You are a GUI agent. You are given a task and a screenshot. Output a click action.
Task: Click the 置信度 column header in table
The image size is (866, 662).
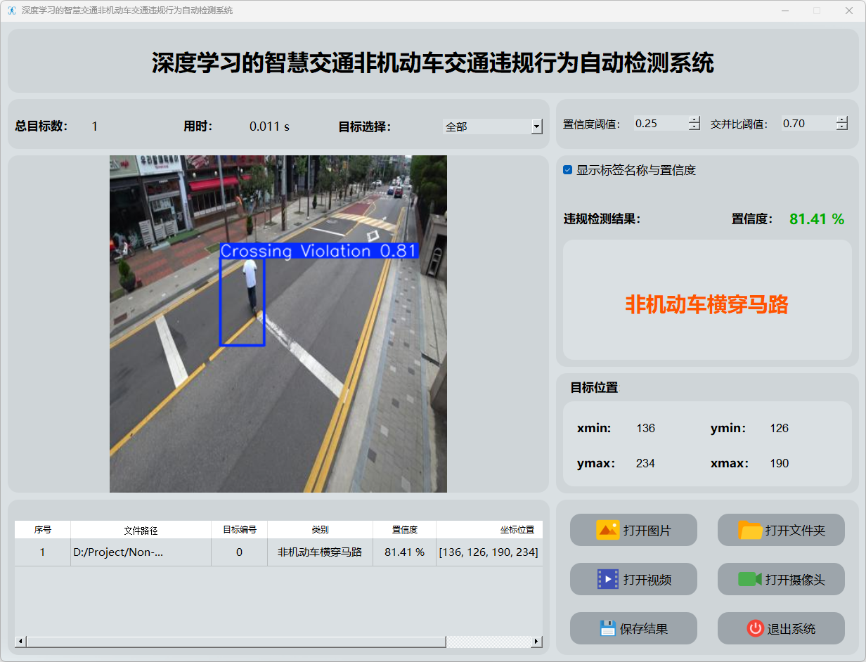point(404,530)
